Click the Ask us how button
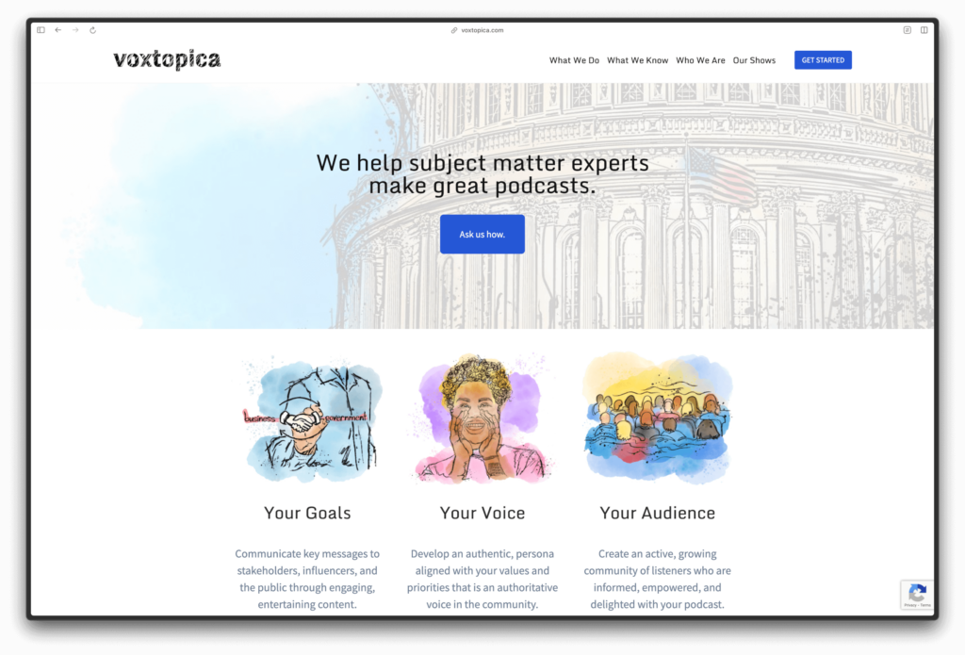 482,234
